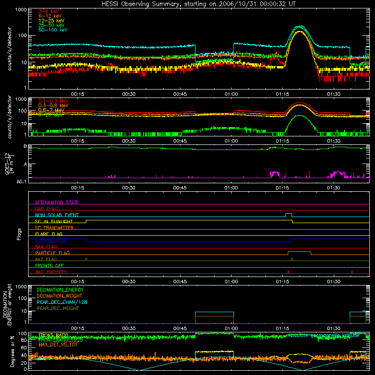Click the 00:45 tick label under the MeV panel
Screen dimensions: 375x375
[180, 141]
